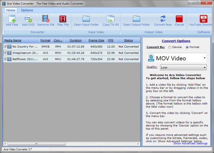Click the Convert Options heading link
Viewport: 214px width, 153px height.
click(x=176, y=41)
